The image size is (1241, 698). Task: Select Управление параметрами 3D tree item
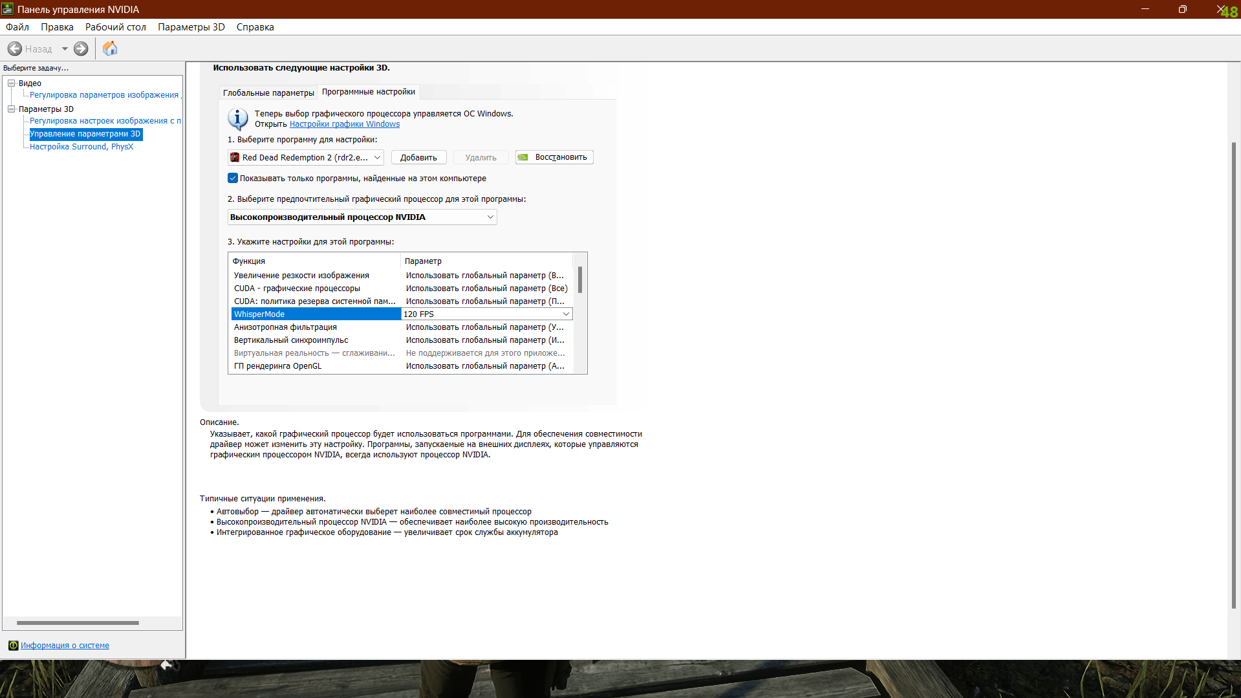pyautogui.click(x=85, y=134)
